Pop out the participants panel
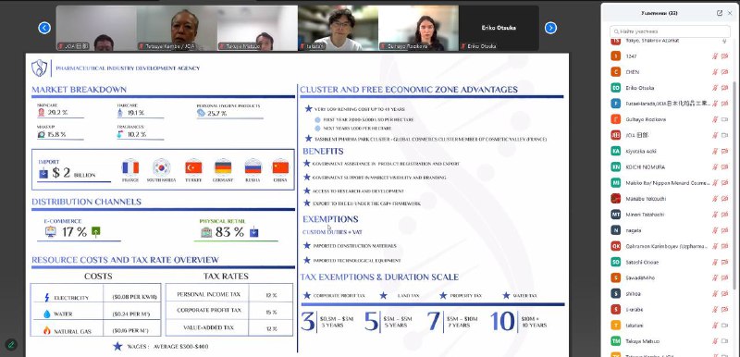740x357 pixels. pos(720,13)
